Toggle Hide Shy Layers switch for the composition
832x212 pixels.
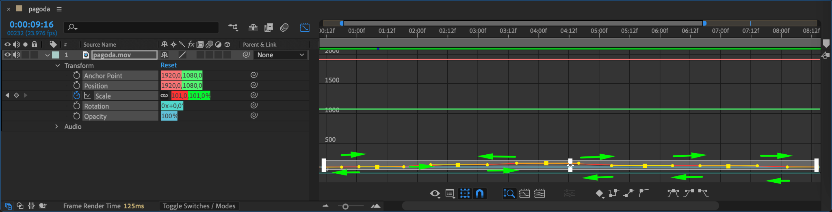click(x=253, y=27)
